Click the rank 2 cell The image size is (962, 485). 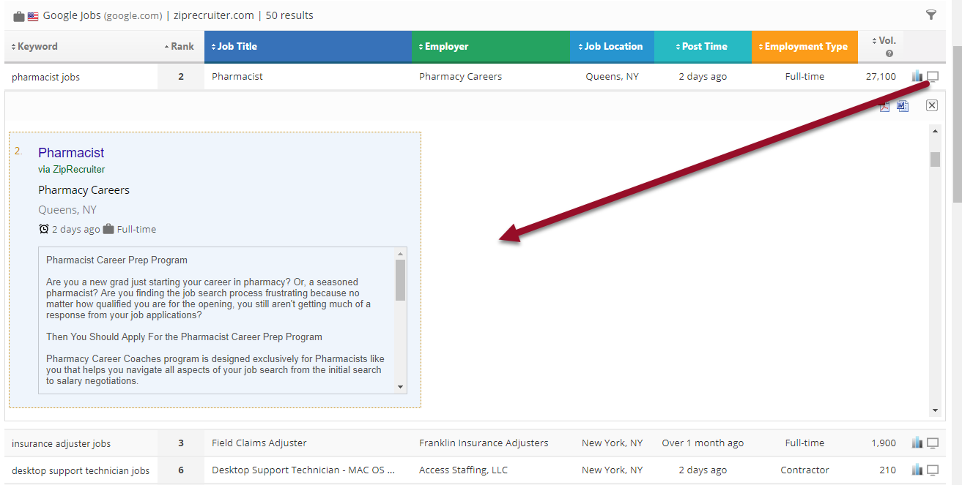pos(181,76)
